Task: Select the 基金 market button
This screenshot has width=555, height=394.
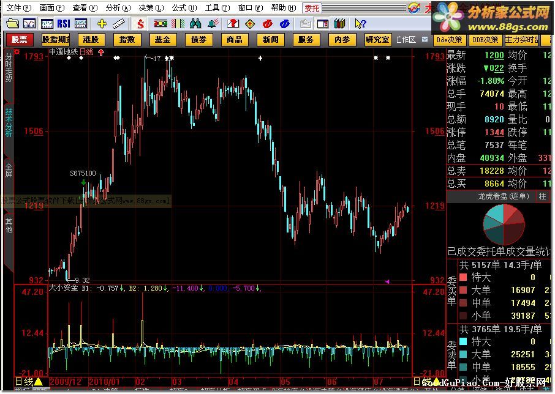Action: [x=163, y=40]
